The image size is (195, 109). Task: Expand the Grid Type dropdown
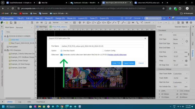[x=178, y=39]
